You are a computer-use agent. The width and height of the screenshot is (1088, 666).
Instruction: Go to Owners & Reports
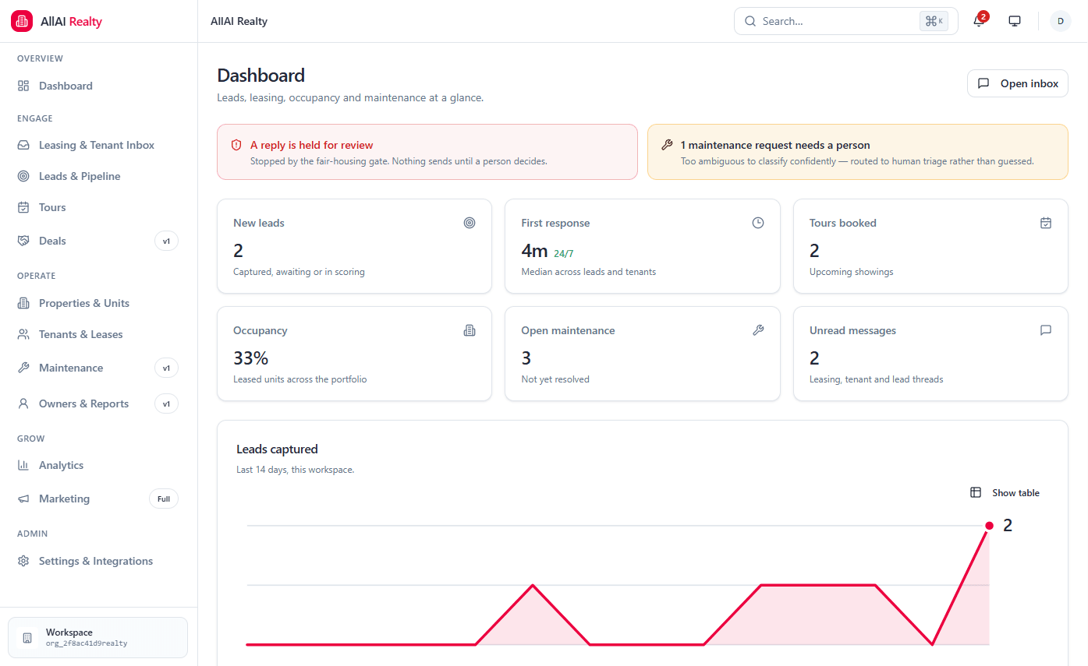coord(99,403)
